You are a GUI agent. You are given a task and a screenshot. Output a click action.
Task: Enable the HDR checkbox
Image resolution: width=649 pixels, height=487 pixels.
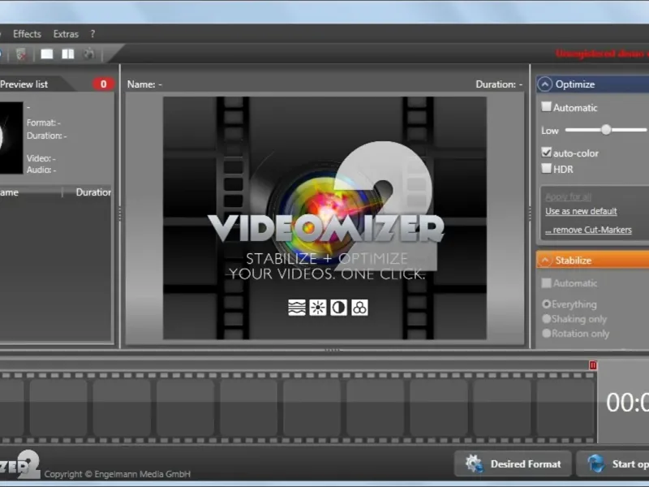(546, 168)
